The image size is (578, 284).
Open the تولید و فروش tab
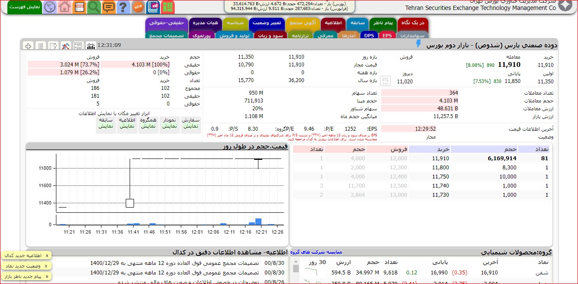point(234,36)
